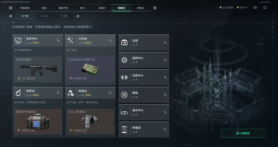Select the 收藏 sub-tab
The image size is (278, 147).
pos(64,16)
